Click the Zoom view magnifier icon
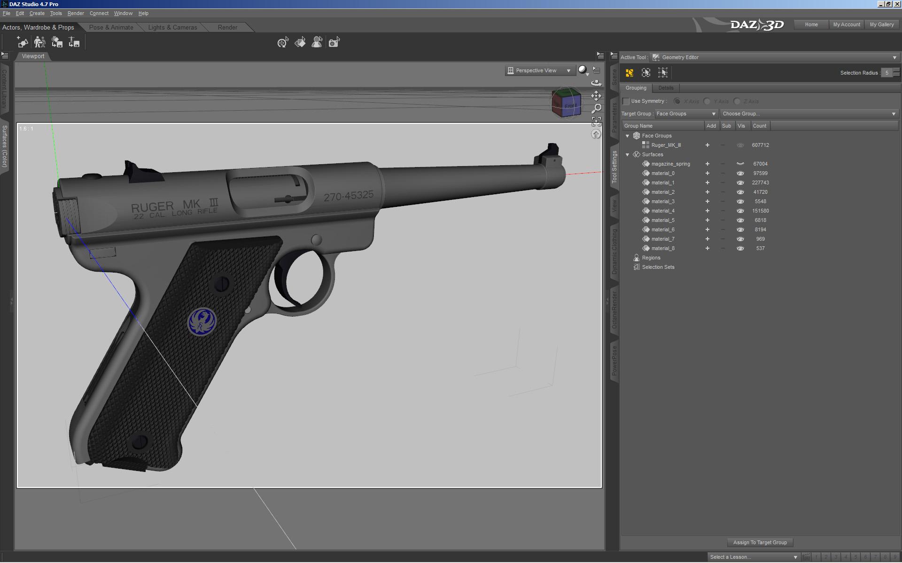902x563 pixels. (x=596, y=109)
